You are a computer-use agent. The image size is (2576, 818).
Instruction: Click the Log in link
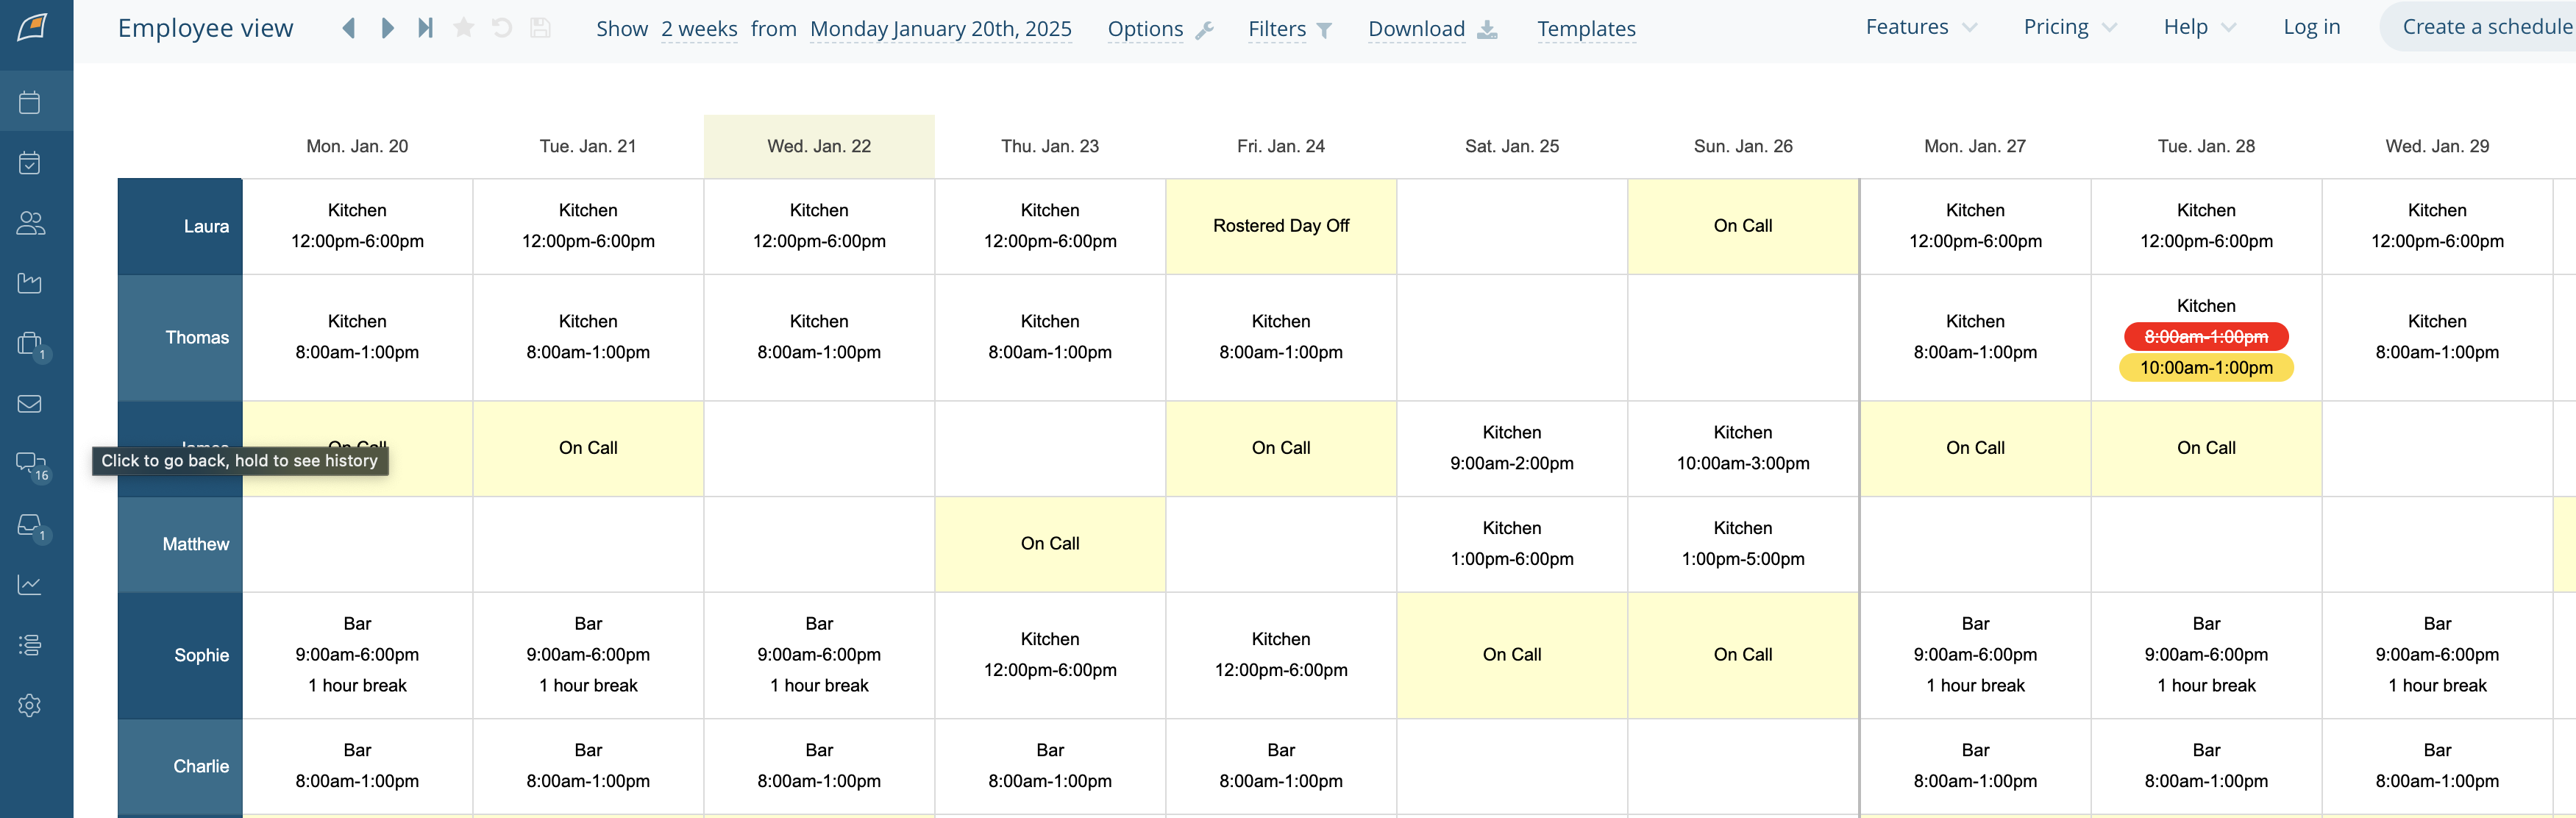pos(2311,27)
